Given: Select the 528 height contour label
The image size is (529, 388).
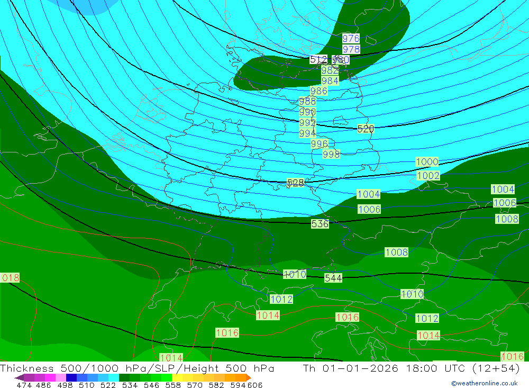Looking at the screenshot, I should [x=295, y=183].
